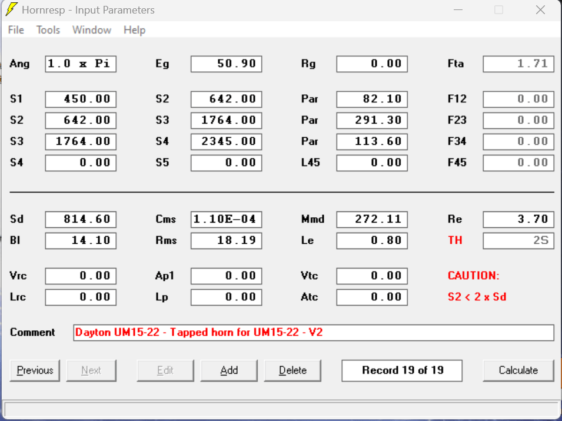Click the second-row S3 field showing 1764.00
Image resolution: width=562 pixels, height=421 pixels.
[x=226, y=120]
